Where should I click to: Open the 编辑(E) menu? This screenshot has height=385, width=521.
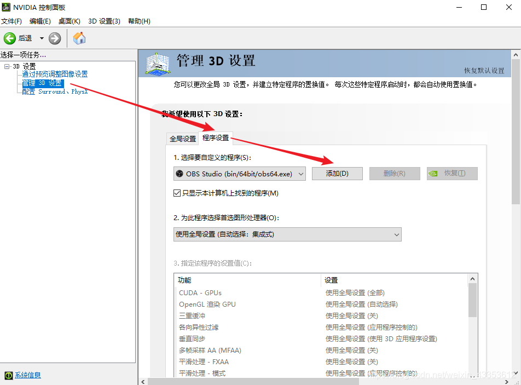pos(40,21)
